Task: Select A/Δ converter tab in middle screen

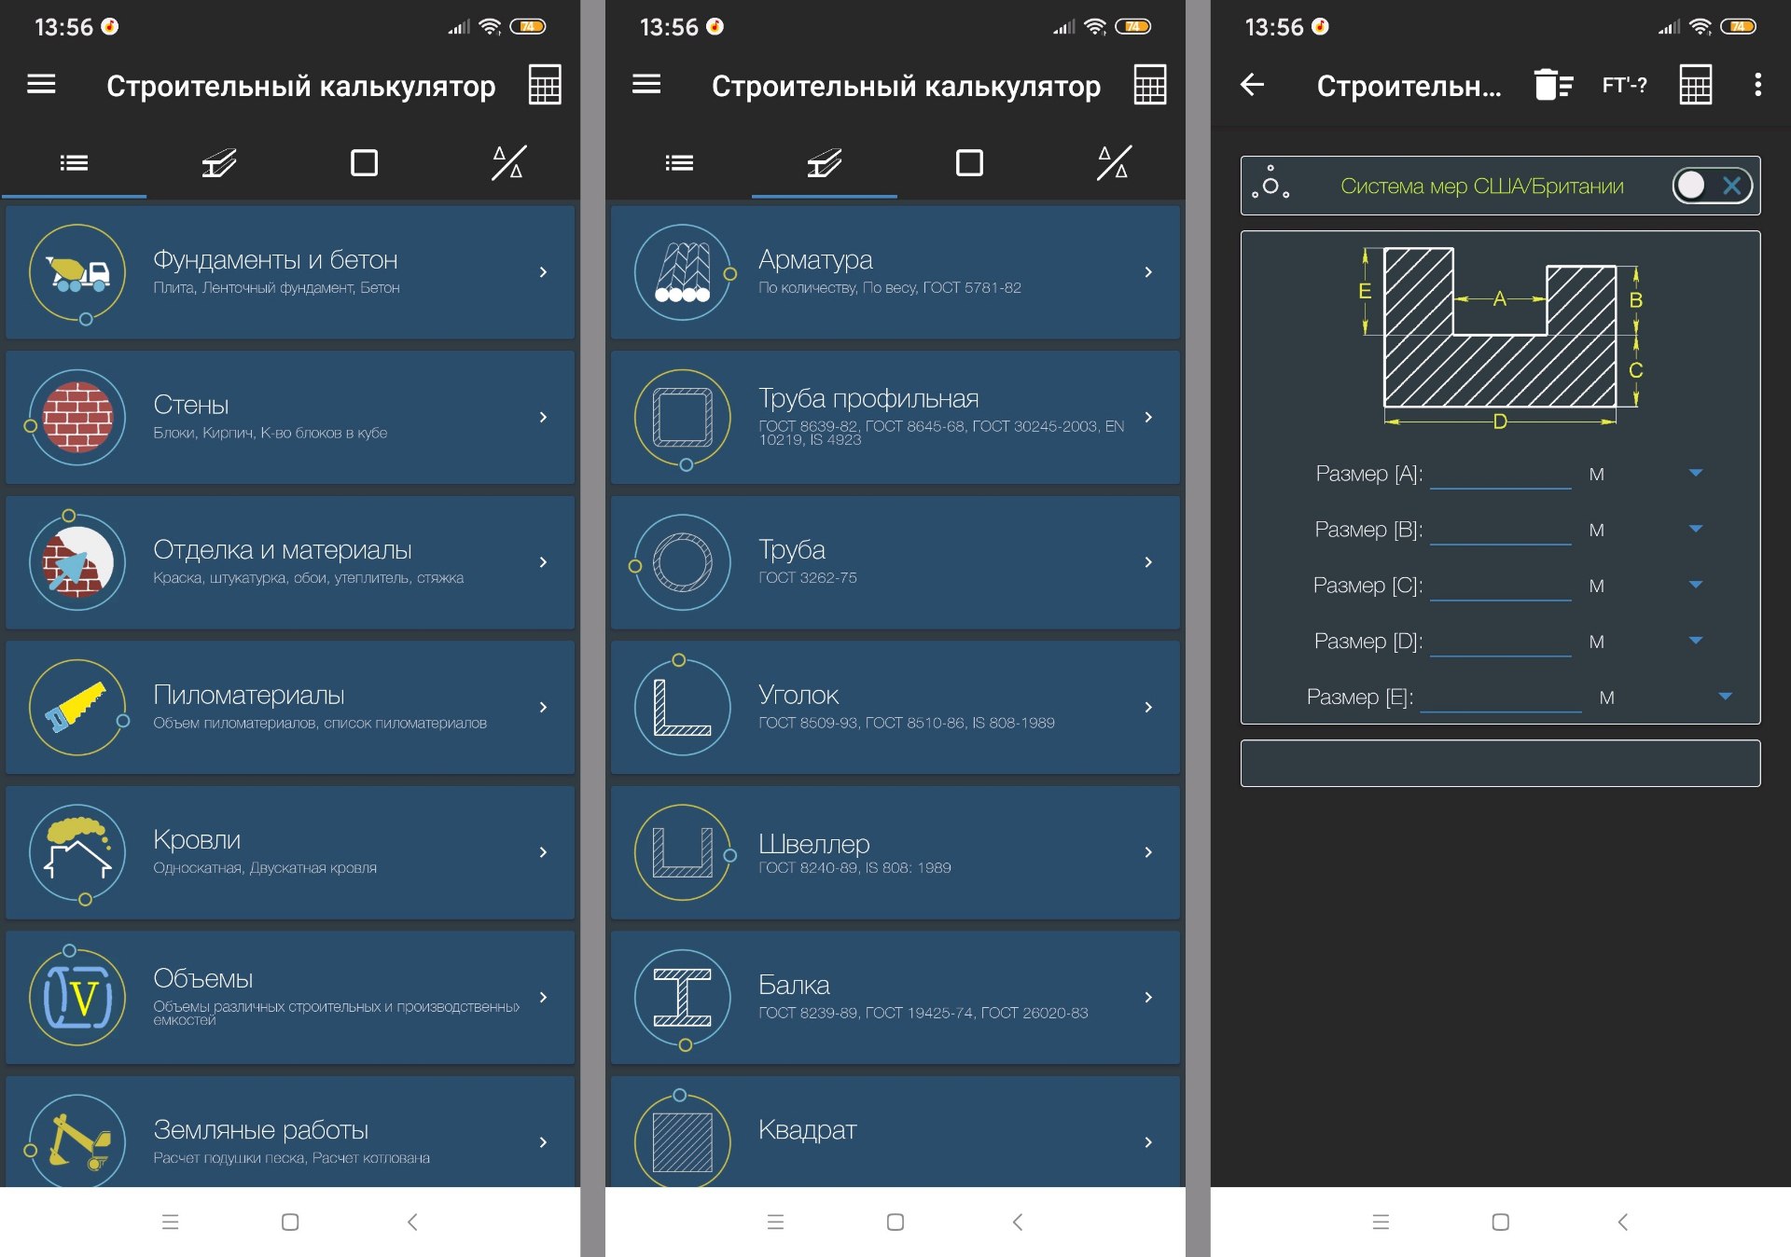Action: coord(1114,163)
